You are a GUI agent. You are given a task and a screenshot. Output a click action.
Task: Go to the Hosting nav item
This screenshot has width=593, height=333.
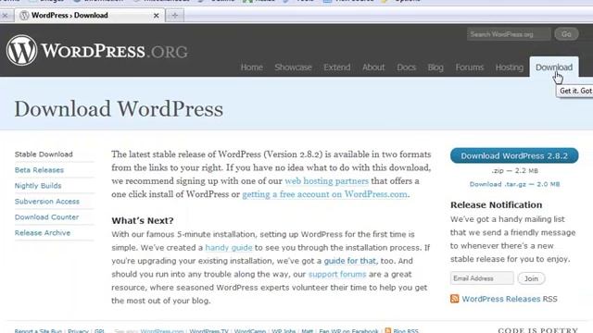510,68
